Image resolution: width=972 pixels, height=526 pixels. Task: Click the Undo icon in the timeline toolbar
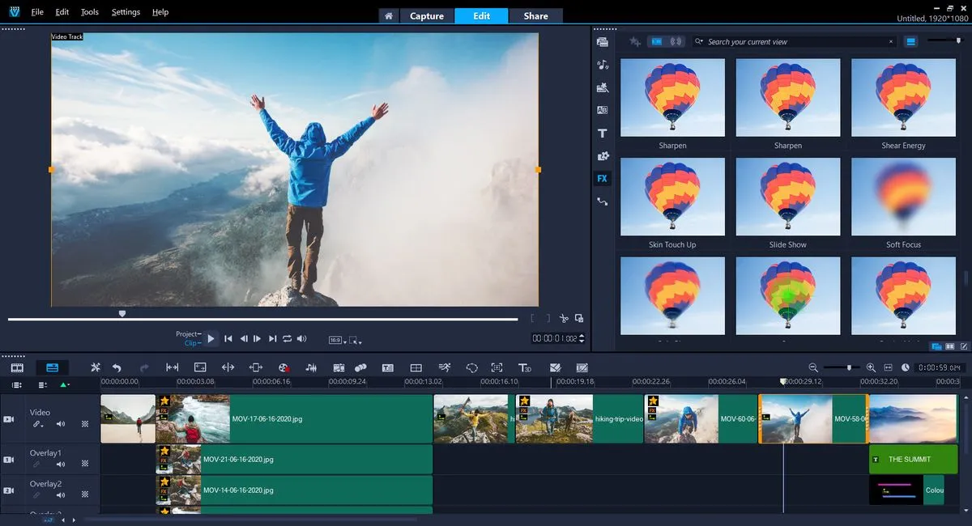(x=117, y=367)
